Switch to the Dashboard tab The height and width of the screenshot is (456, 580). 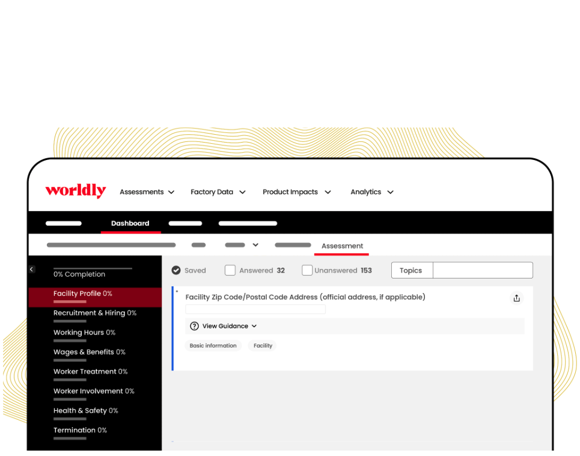click(x=130, y=223)
